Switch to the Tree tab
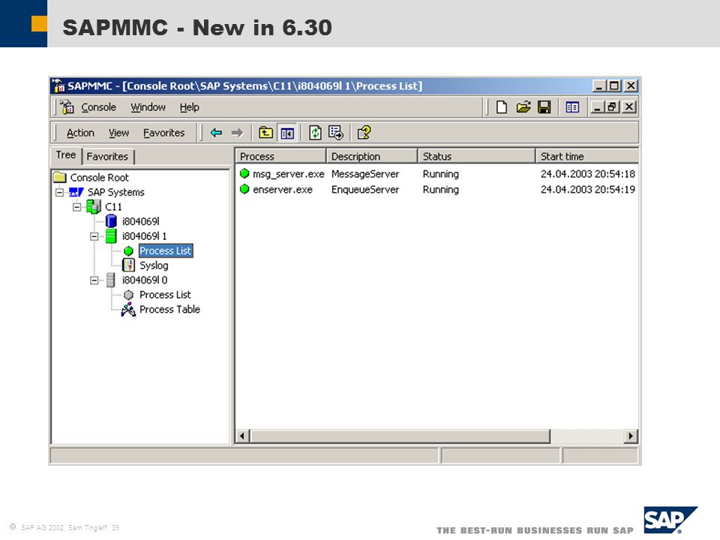720x540 pixels. coord(66,155)
